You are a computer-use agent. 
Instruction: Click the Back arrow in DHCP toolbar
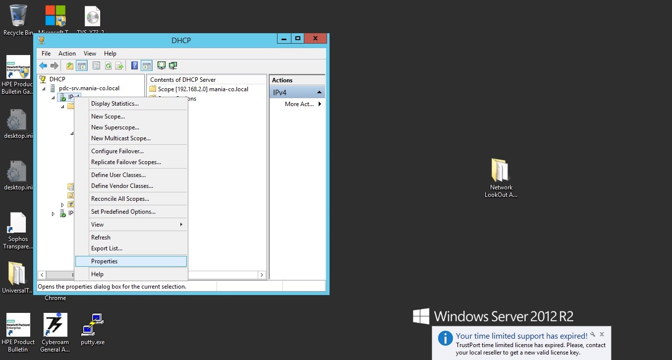click(43, 65)
